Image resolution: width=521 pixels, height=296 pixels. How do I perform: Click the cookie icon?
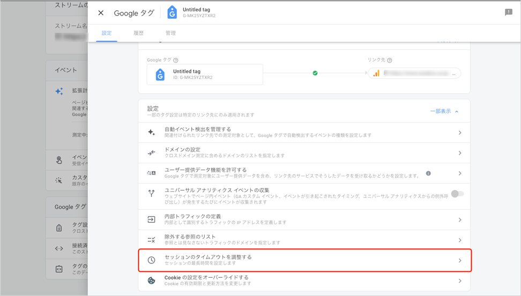tap(151, 280)
